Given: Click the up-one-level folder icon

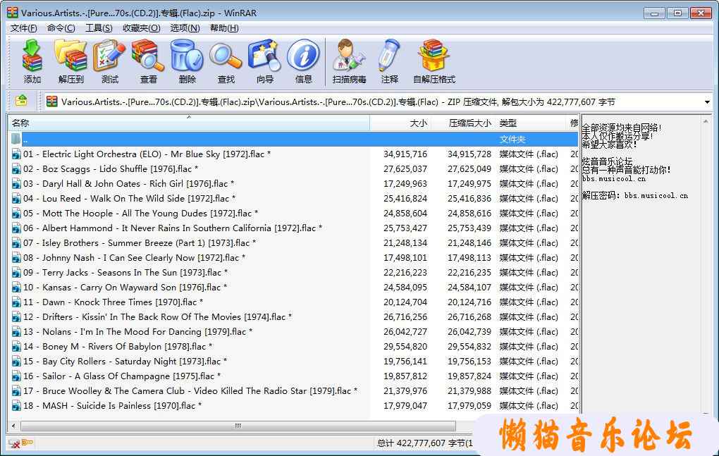Looking at the screenshot, I should click(x=21, y=101).
